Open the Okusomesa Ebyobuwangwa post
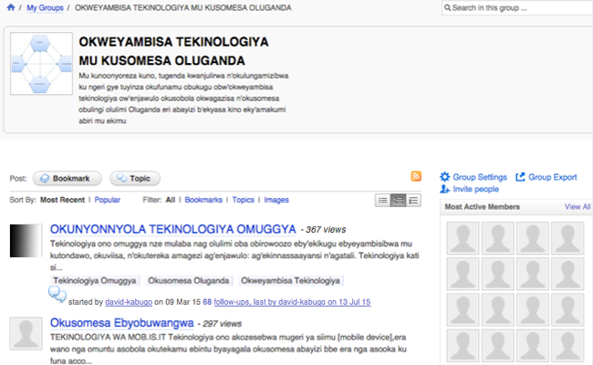The image size is (593, 365). 123,322
